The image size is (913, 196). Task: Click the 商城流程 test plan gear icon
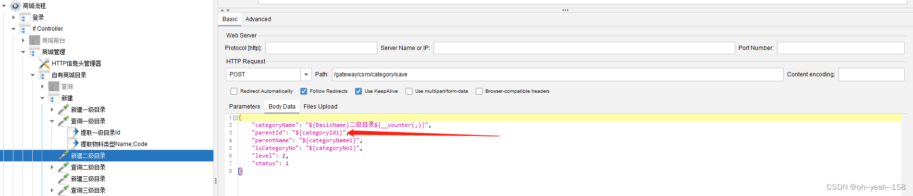15,6
